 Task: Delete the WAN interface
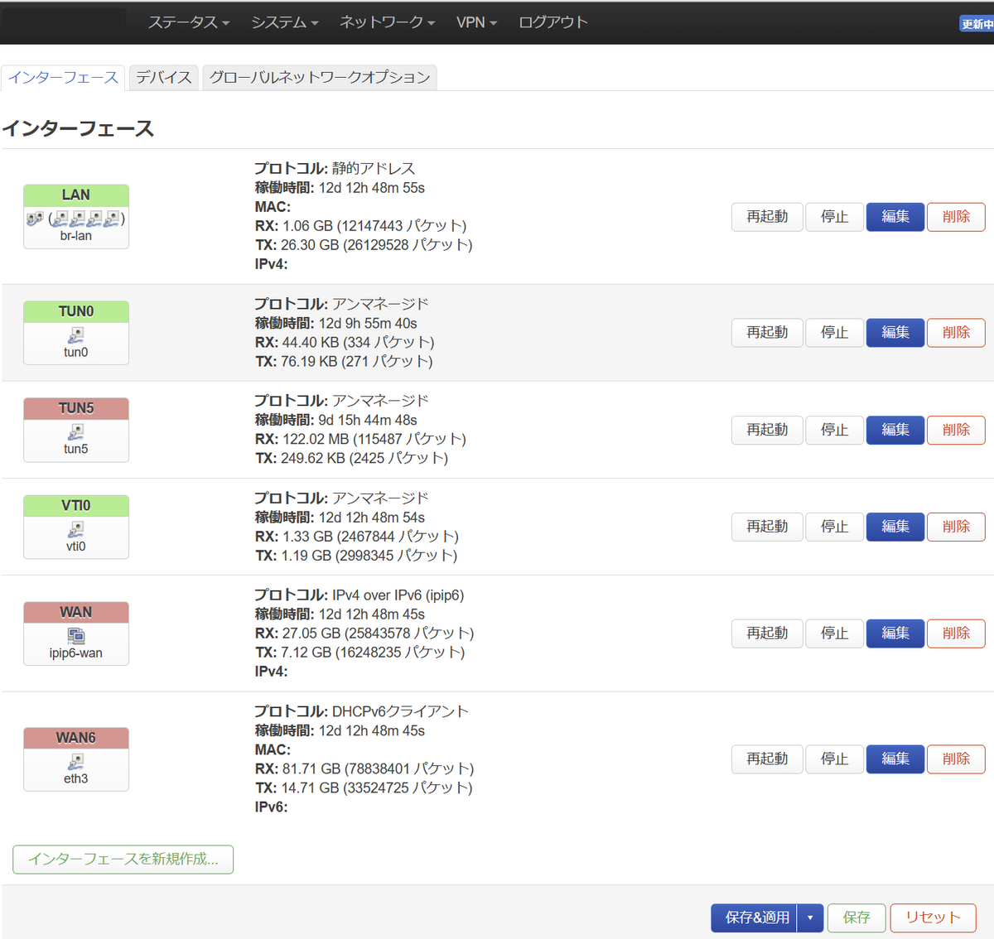tap(956, 633)
